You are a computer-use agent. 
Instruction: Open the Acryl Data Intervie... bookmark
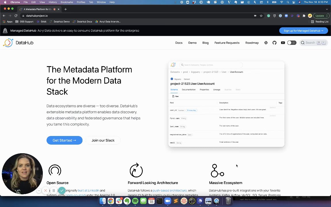[108, 22]
